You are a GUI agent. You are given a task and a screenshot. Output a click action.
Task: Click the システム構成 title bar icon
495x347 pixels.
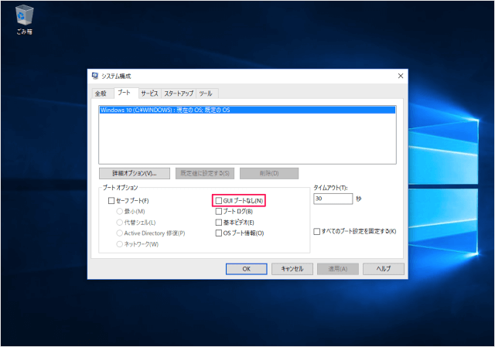point(94,76)
